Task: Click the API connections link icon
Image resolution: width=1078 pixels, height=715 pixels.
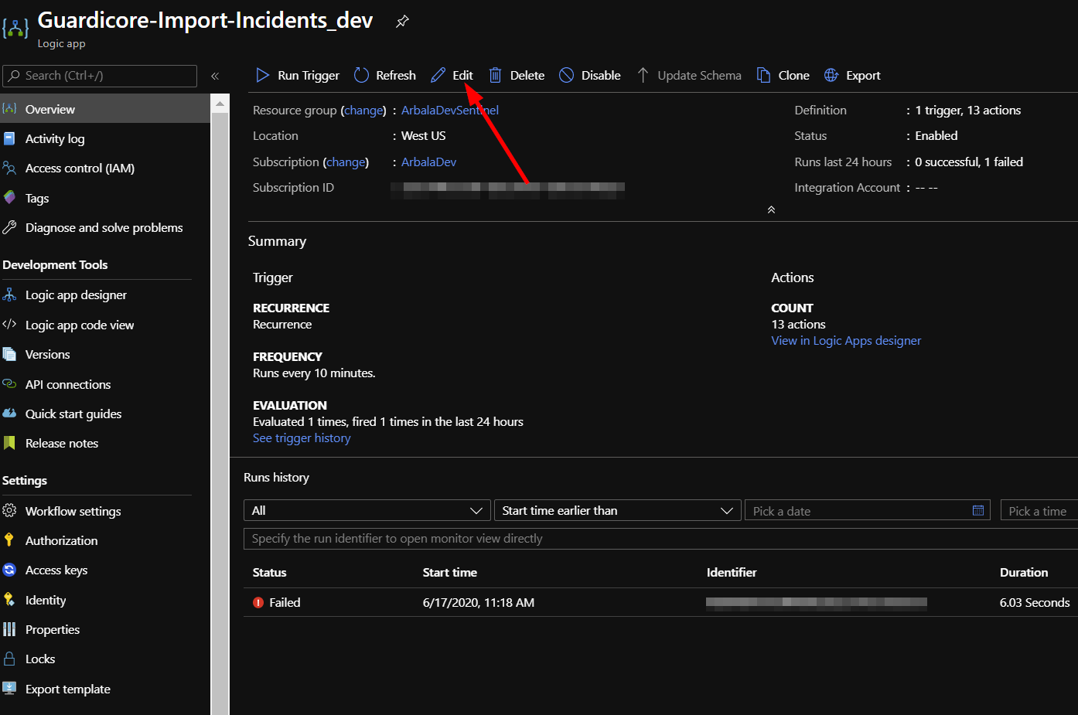Action: pos(9,384)
